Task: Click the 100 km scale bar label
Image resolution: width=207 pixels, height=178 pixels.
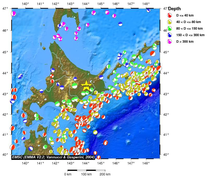Action: [x=86, y=174]
